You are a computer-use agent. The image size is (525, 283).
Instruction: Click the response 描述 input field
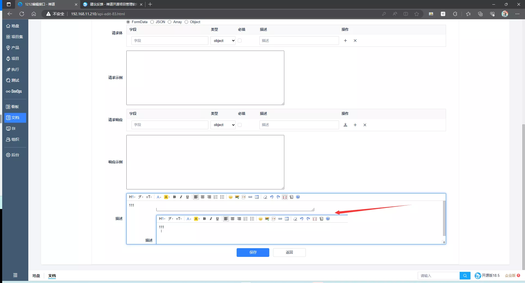(299, 125)
